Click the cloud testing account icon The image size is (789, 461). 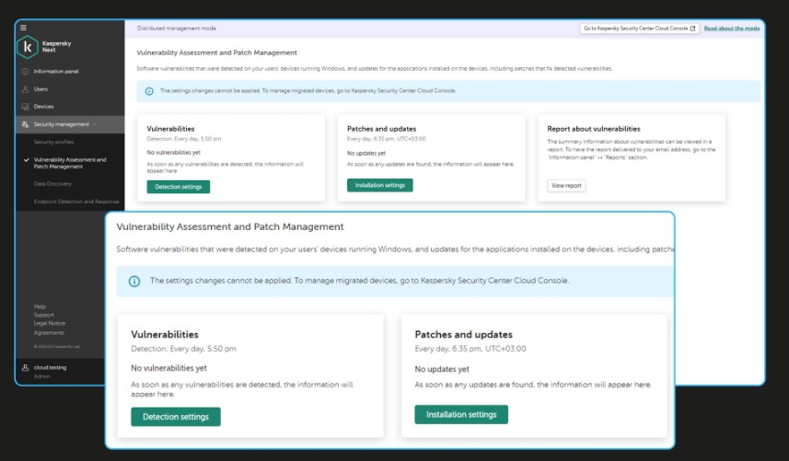(25, 367)
